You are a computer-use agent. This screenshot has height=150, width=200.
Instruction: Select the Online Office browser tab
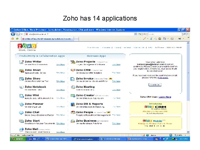point(47,39)
